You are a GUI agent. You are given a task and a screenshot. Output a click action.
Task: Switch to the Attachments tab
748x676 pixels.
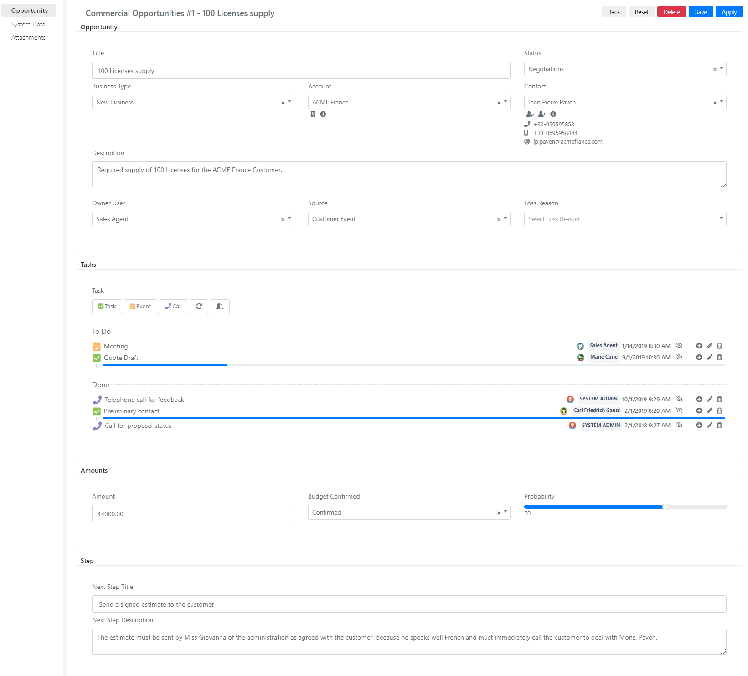(28, 37)
